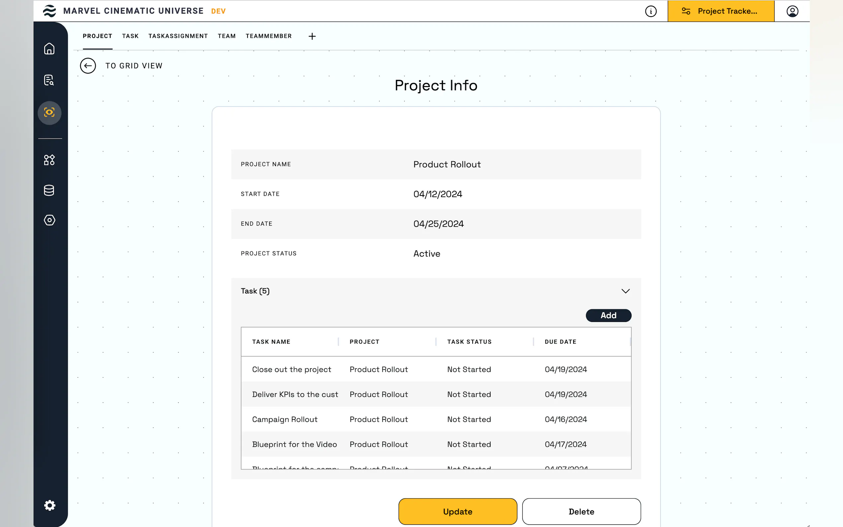Open the database sidebar icon
Image resolution: width=843 pixels, height=527 pixels.
(49, 190)
